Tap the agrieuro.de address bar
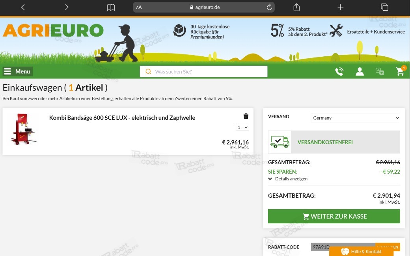The width and height of the screenshot is (410, 256). [204, 7]
